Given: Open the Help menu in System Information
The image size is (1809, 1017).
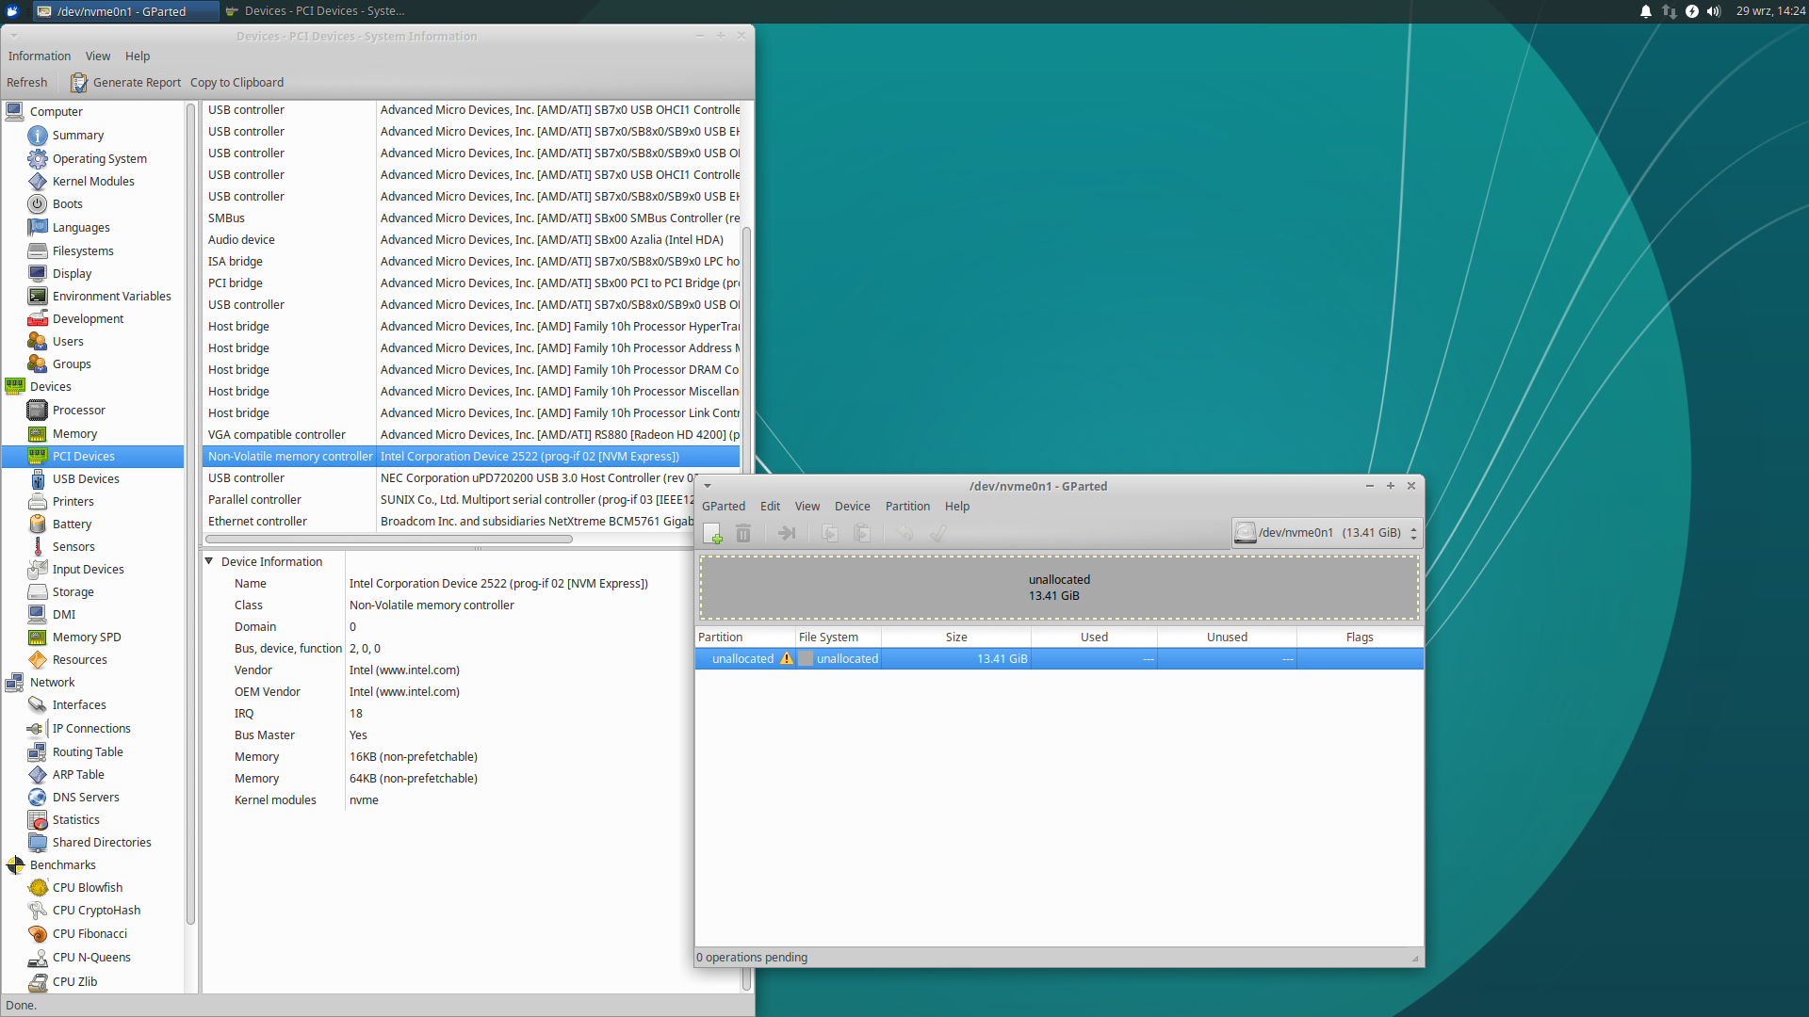Looking at the screenshot, I should (x=138, y=56).
